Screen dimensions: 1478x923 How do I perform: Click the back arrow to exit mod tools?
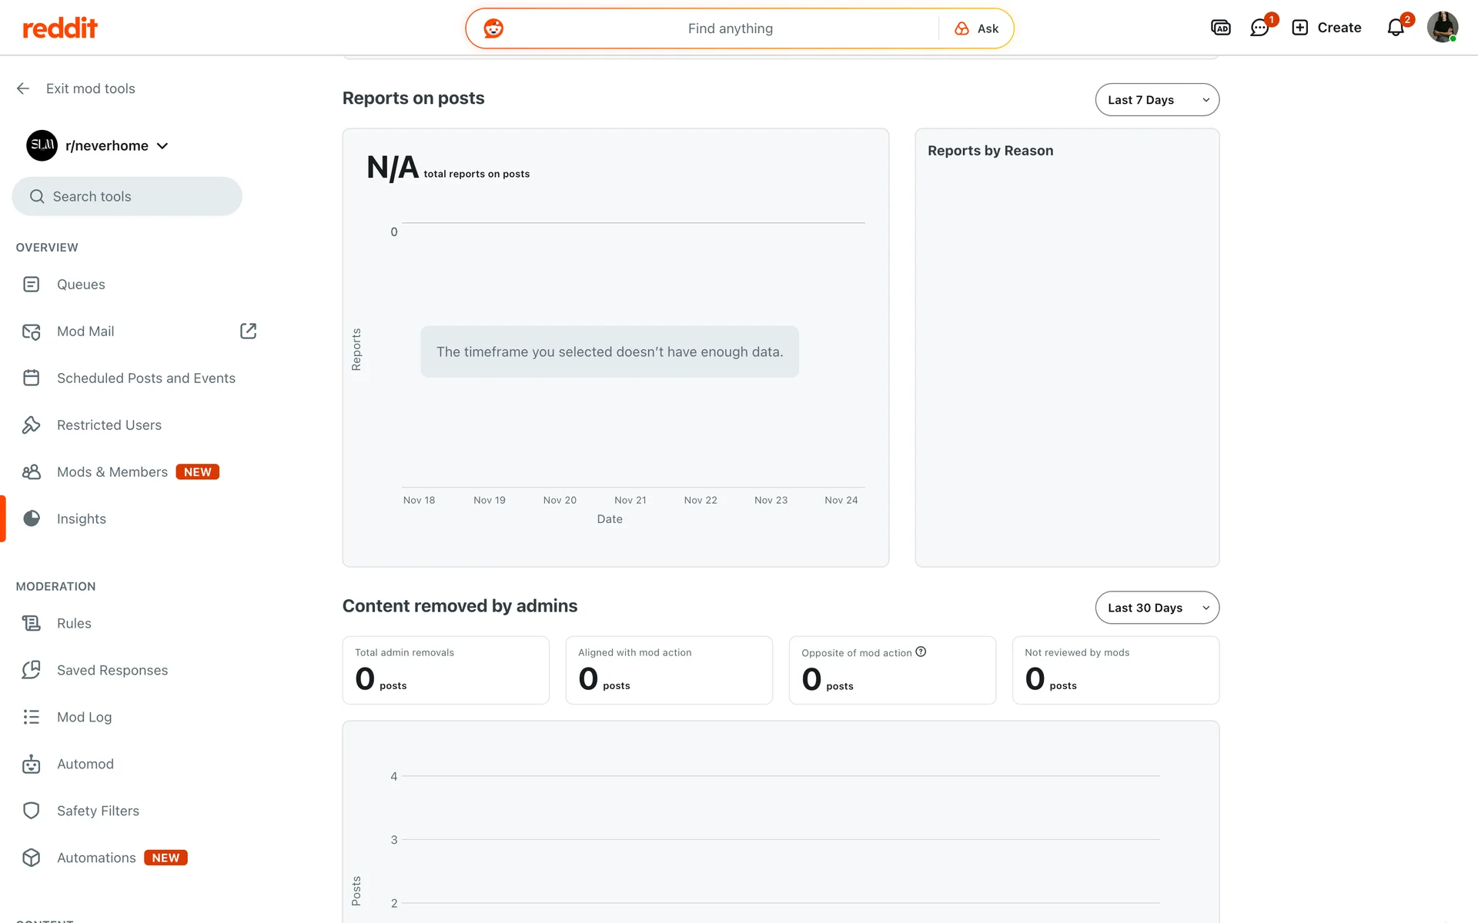23,88
